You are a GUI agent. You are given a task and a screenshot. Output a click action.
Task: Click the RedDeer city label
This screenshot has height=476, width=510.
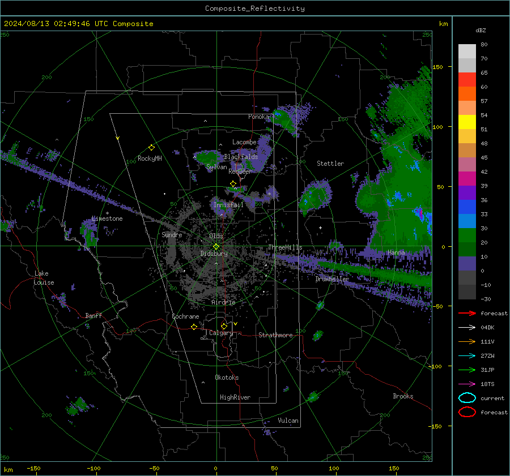[x=240, y=171]
